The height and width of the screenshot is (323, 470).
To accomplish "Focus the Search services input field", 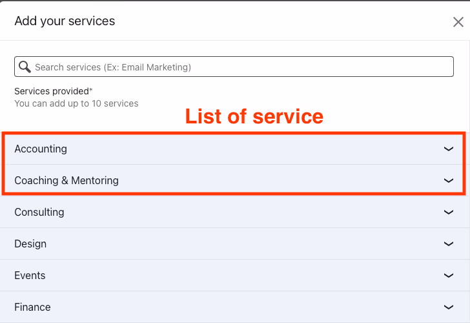I will tap(234, 67).
